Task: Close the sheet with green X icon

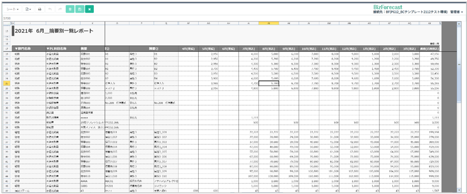Action: 89,9
